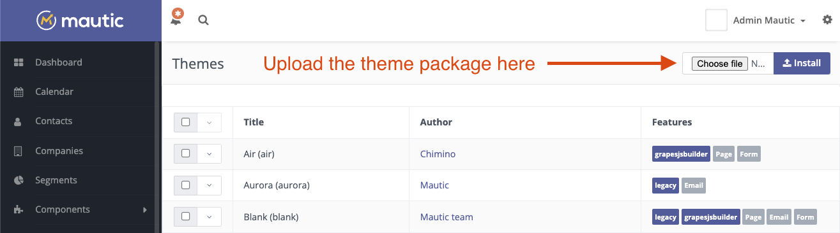Open Segments pie icon in sidebar

[x=19, y=180]
